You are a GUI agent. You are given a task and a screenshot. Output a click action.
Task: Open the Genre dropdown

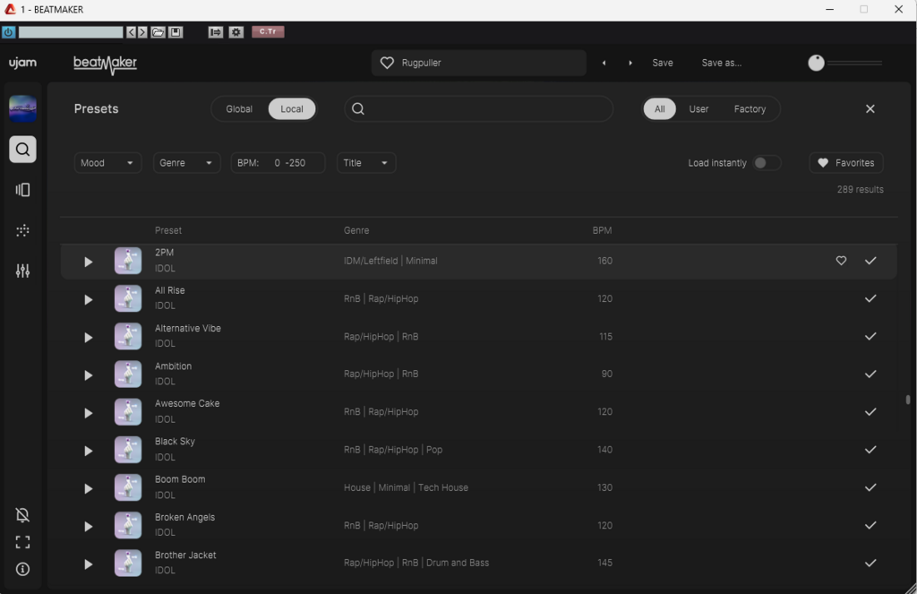(x=186, y=163)
